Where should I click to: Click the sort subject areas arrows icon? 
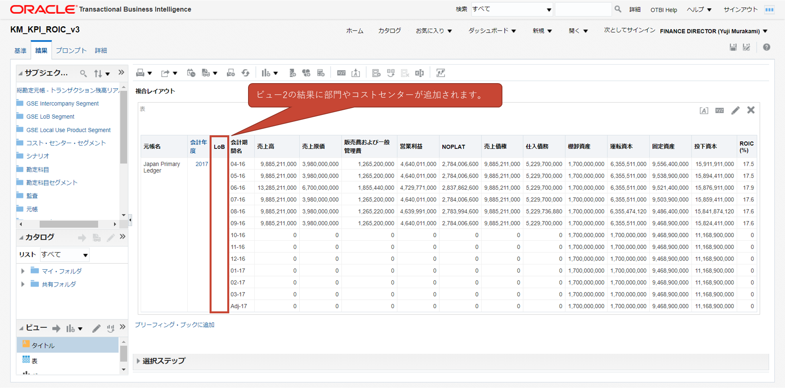98,73
